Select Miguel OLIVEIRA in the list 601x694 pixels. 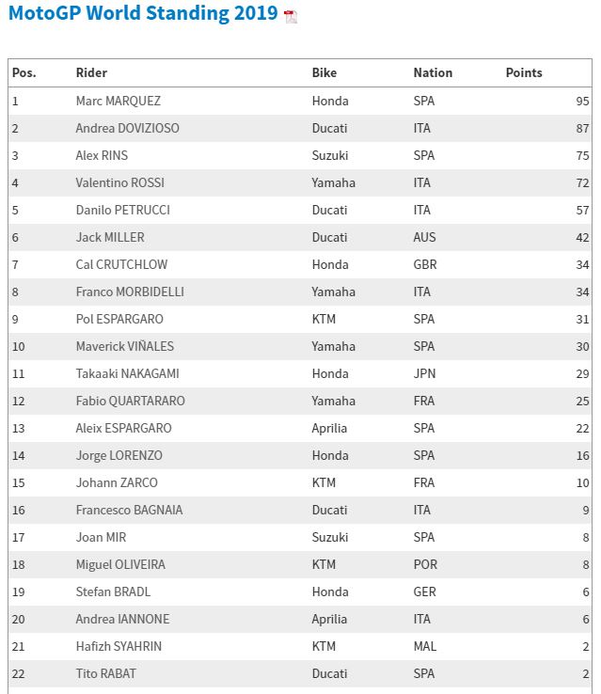pyautogui.click(x=120, y=564)
